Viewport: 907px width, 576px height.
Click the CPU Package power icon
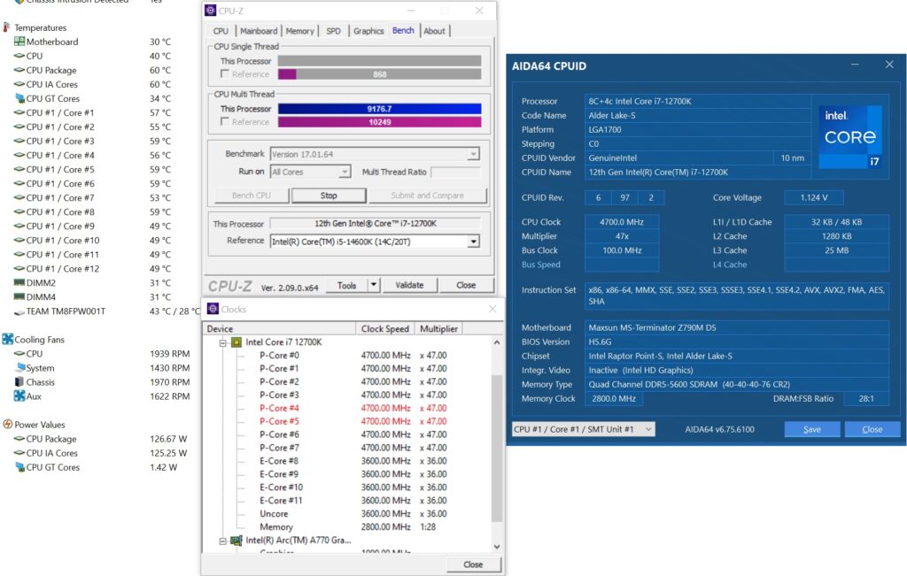(19, 439)
